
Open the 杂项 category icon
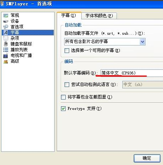click(x=6, y=38)
